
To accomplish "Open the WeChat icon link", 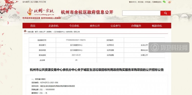I will coord(164,2).
